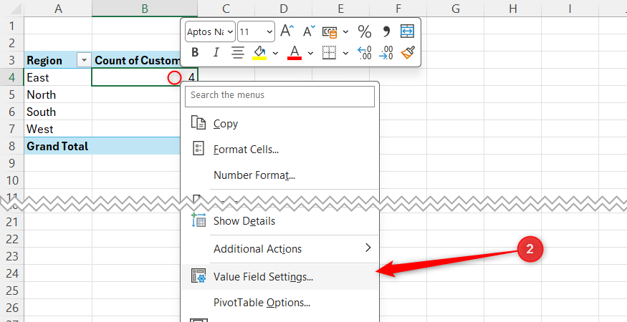This screenshot has height=322, width=627.
Task: Expand fill color dropdown arrow
Action: pyautogui.click(x=275, y=53)
